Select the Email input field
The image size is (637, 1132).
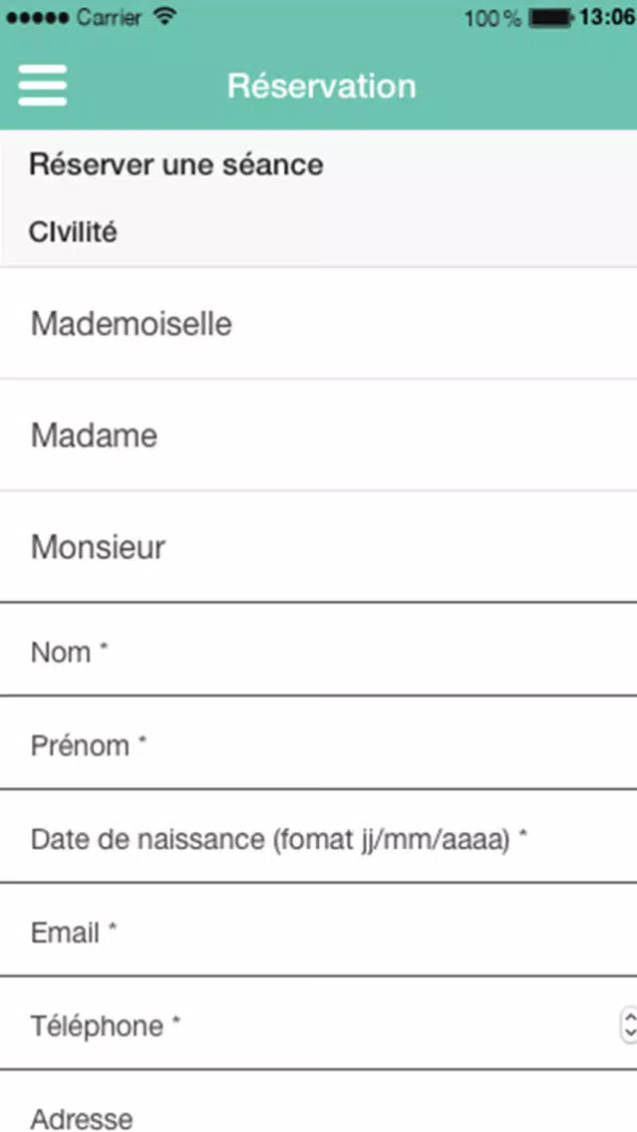tap(319, 932)
